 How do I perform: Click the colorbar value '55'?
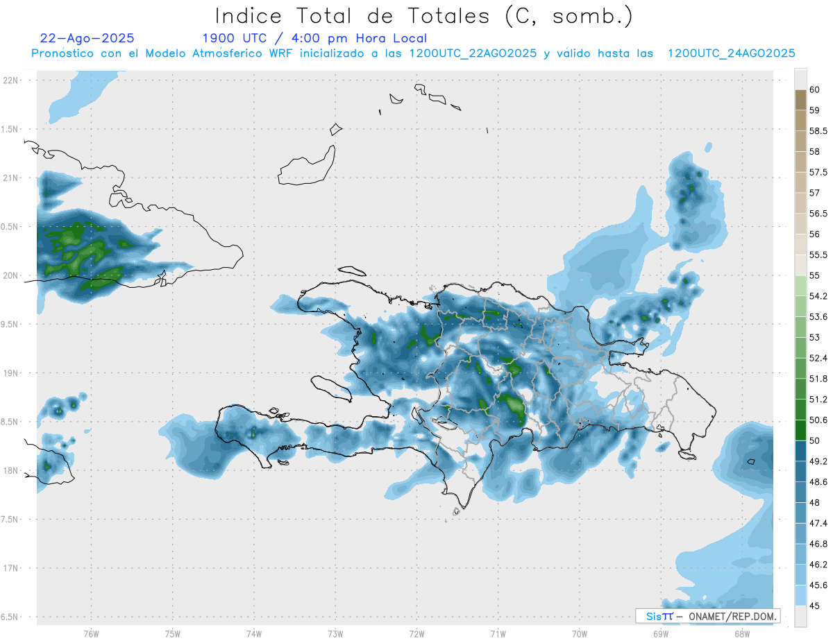(x=815, y=276)
